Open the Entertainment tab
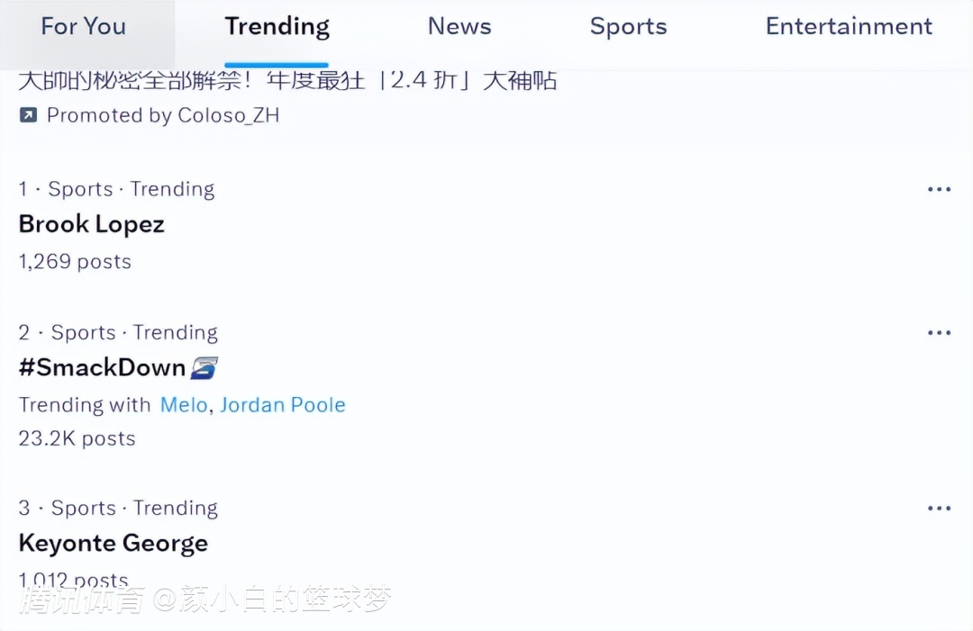The height and width of the screenshot is (631, 973). coord(849,27)
